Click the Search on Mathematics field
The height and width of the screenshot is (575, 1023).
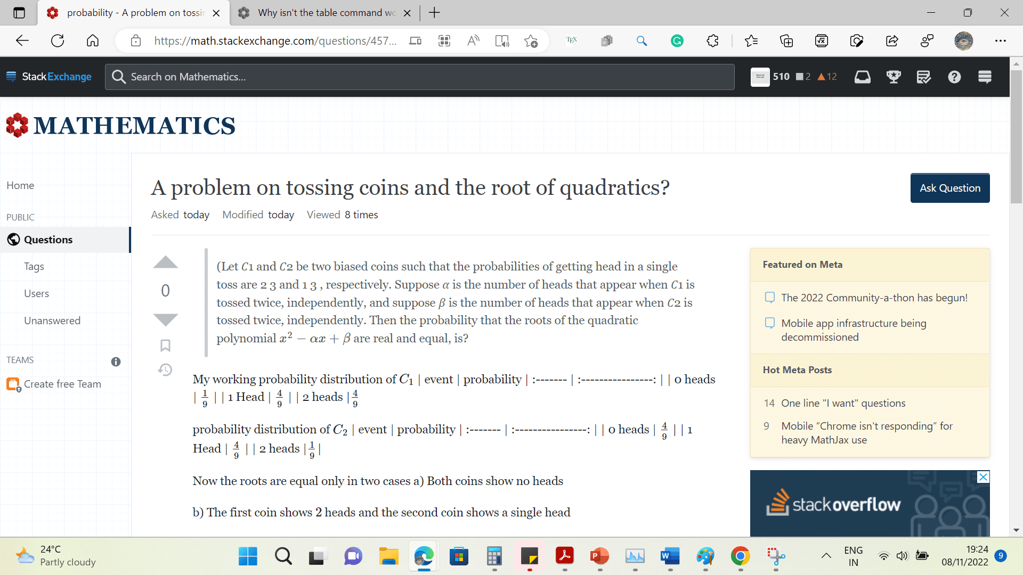pos(420,77)
